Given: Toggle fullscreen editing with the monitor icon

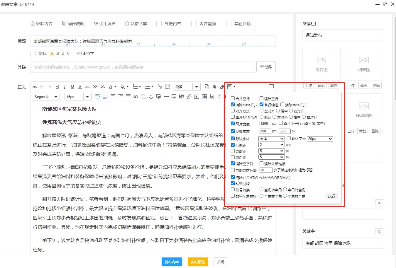Looking at the screenshot, I should click(271, 87).
